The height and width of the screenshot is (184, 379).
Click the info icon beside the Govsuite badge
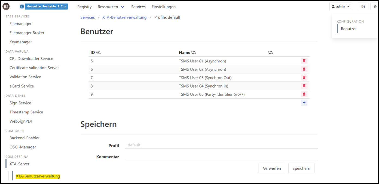click(21, 6)
